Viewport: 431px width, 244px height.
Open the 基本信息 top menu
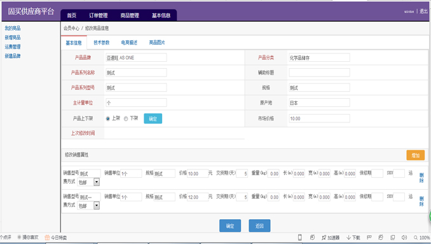click(161, 15)
